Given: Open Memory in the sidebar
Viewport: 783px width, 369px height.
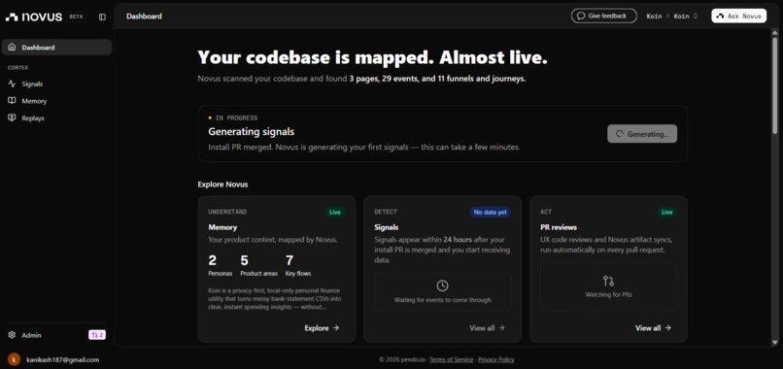Looking at the screenshot, I should pyautogui.click(x=56, y=101).
